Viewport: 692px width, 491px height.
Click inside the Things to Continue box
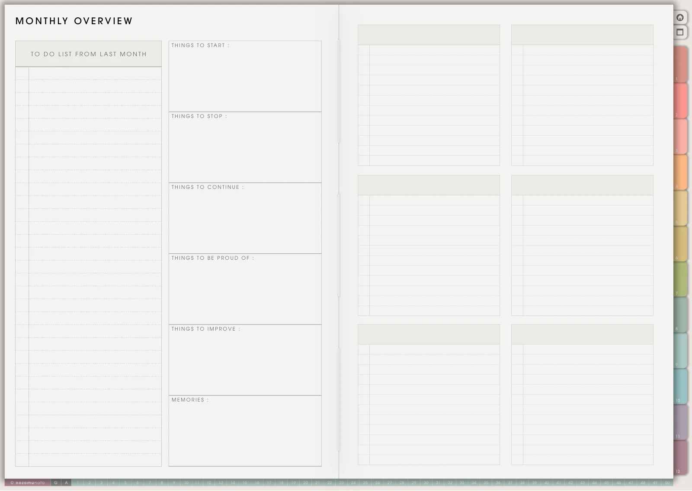tap(245, 218)
